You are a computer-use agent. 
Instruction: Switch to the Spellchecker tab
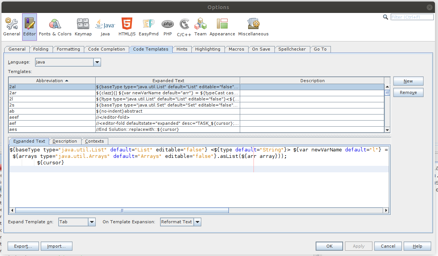click(x=292, y=49)
